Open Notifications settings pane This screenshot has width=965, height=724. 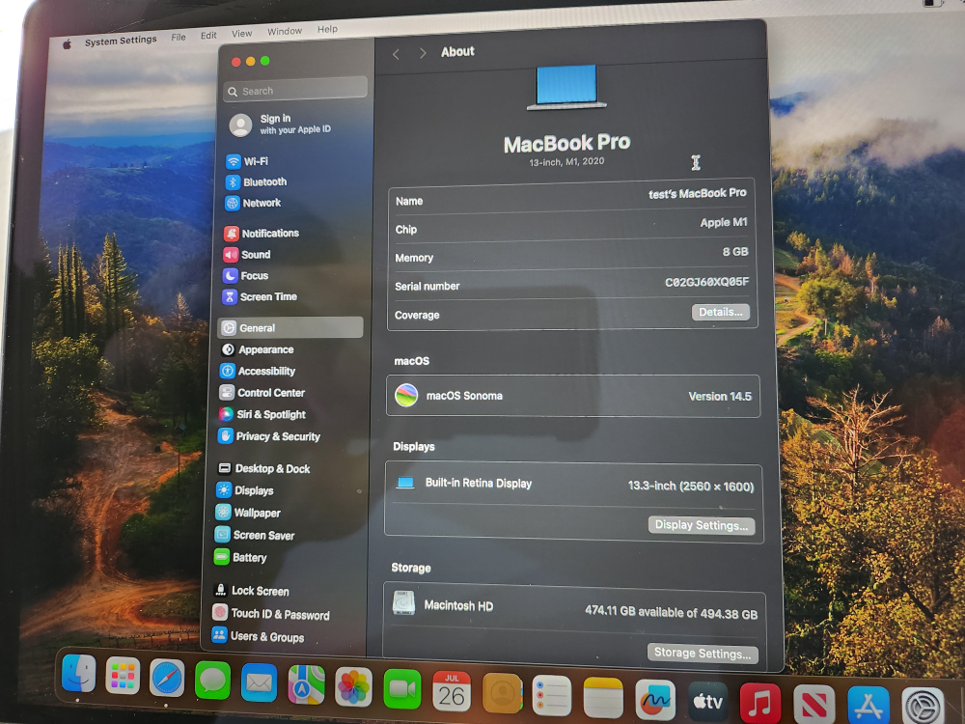click(x=269, y=234)
